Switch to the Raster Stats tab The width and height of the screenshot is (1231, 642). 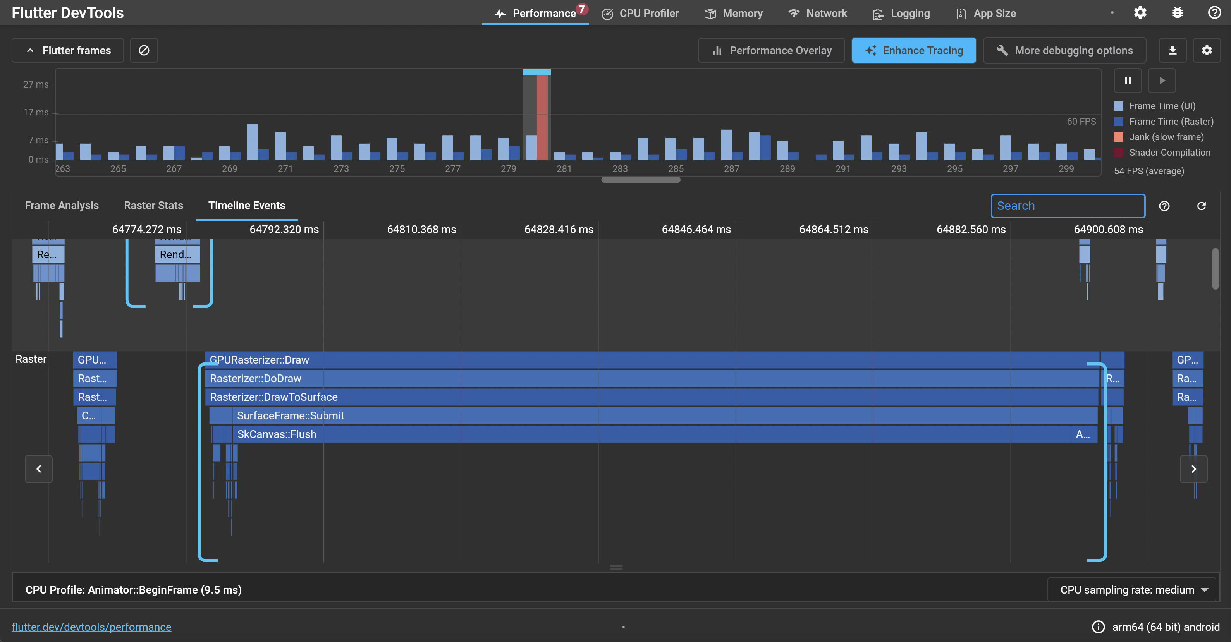coord(153,205)
